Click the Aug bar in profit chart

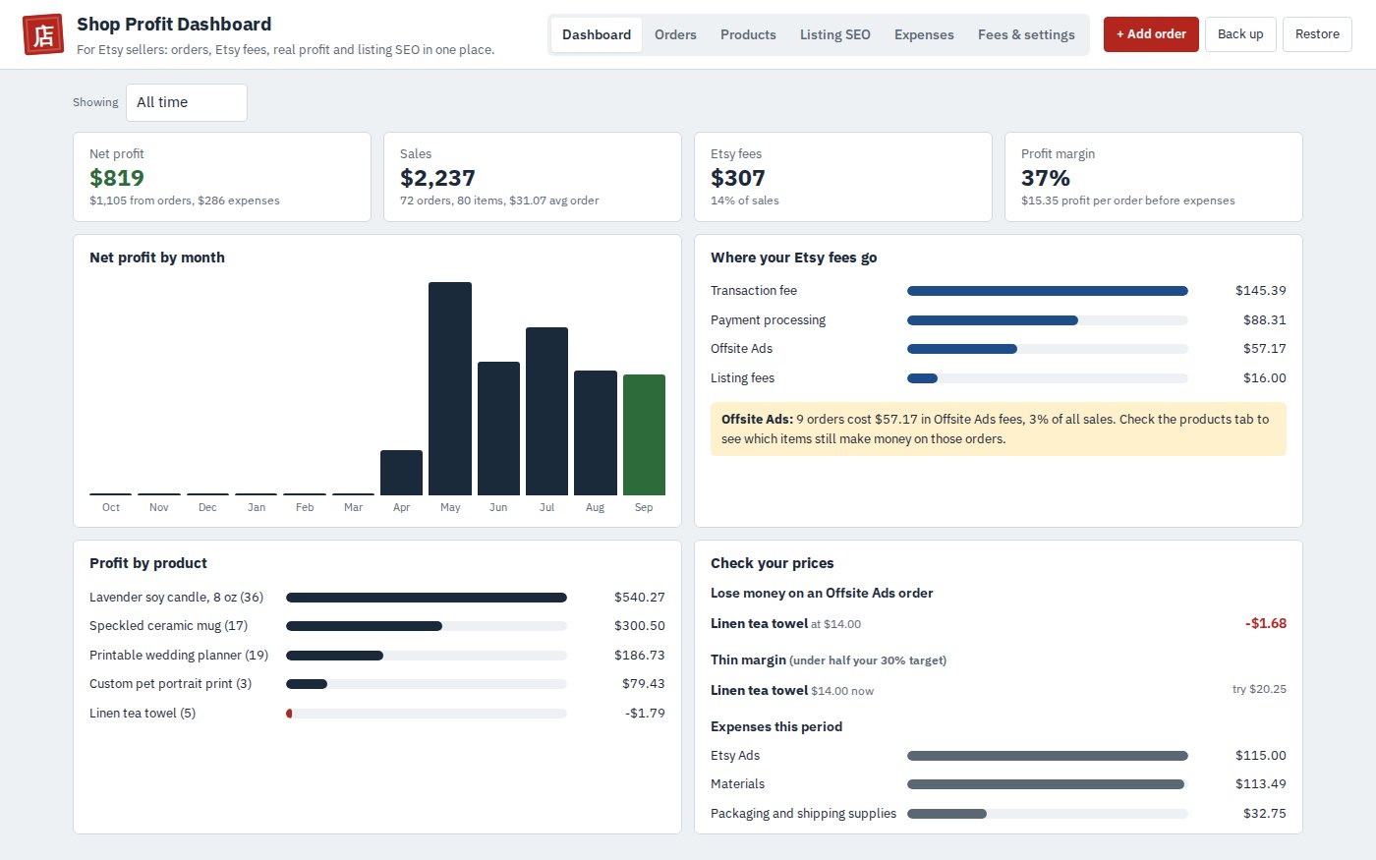[596, 432]
